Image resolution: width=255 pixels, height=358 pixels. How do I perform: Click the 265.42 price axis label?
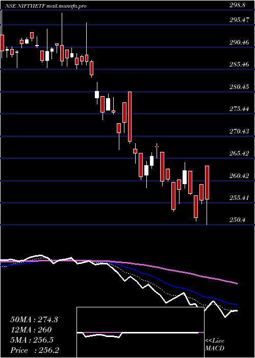click(239, 153)
